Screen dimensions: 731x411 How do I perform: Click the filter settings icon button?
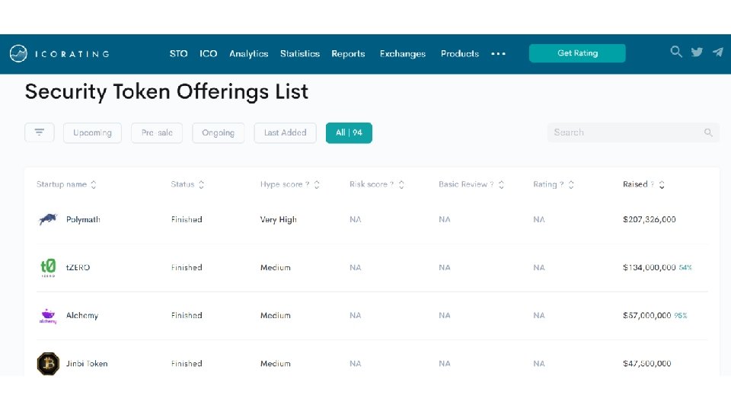coord(40,132)
